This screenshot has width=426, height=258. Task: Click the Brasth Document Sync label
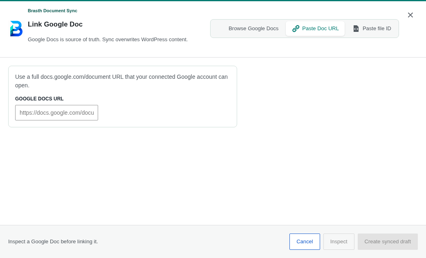click(52, 11)
